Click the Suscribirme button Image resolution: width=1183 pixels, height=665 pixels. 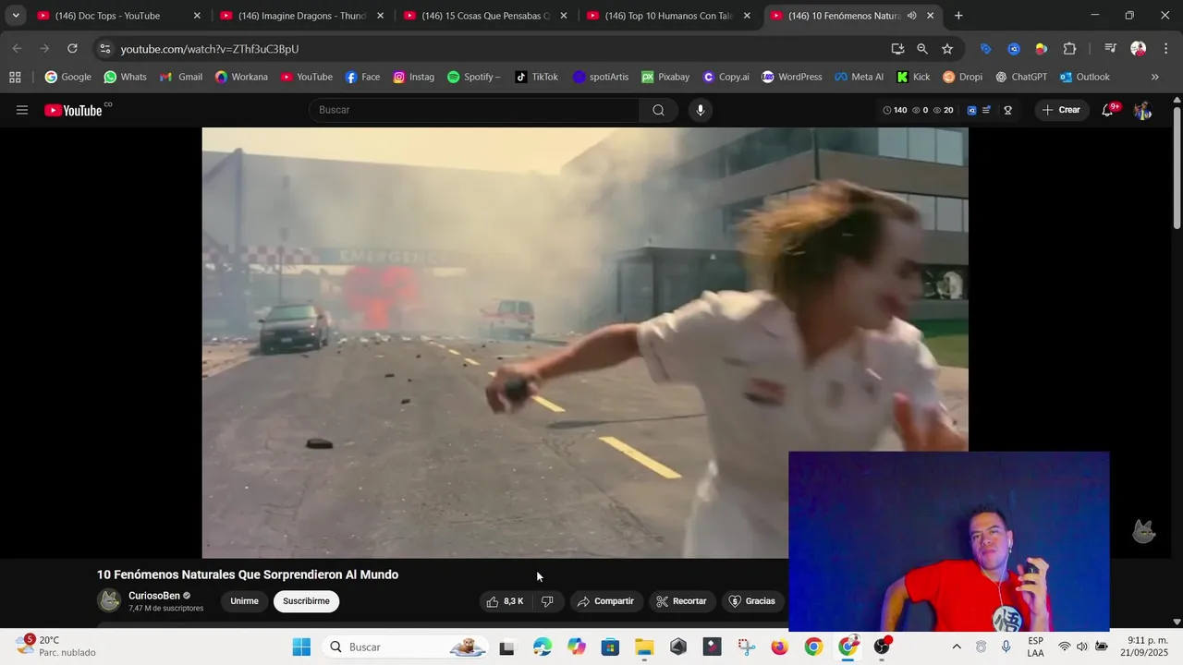point(306,601)
